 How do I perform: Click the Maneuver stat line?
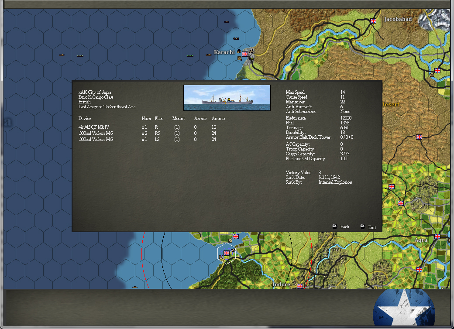click(315, 102)
